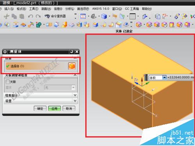Click the Fit view icon
195x146 pixels.
point(83,16)
